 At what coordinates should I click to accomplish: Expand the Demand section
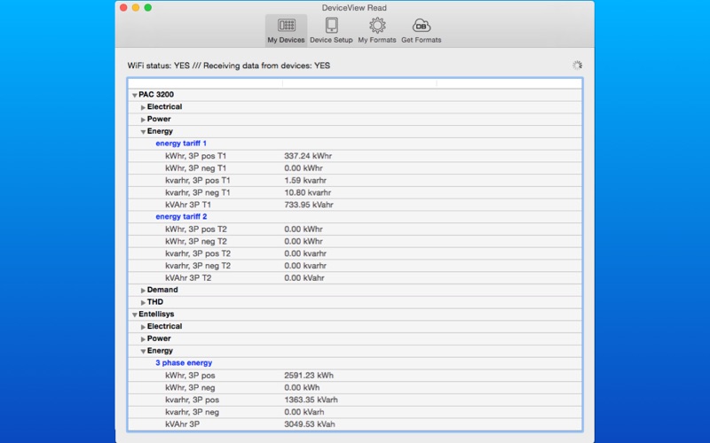coord(144,291)
